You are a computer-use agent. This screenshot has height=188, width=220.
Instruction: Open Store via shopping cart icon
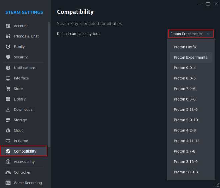pos(8,89)
